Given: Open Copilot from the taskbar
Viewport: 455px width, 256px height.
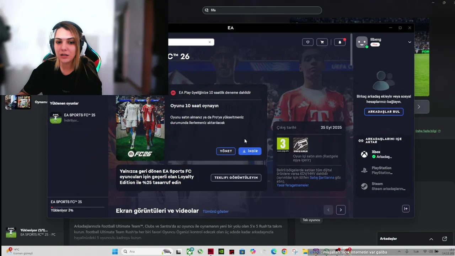Looking at the screenshot, I should 253,251.
